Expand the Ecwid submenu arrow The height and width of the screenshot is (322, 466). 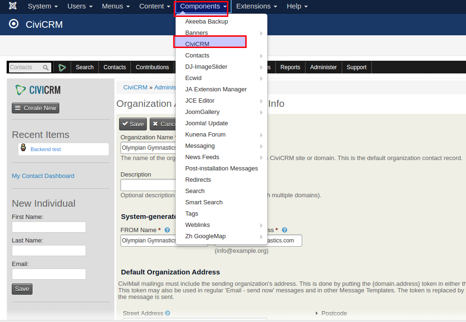[261, 79]
